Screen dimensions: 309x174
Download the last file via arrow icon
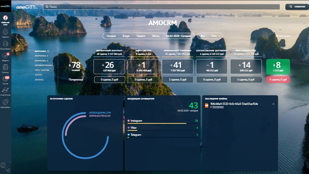[273, 104]
